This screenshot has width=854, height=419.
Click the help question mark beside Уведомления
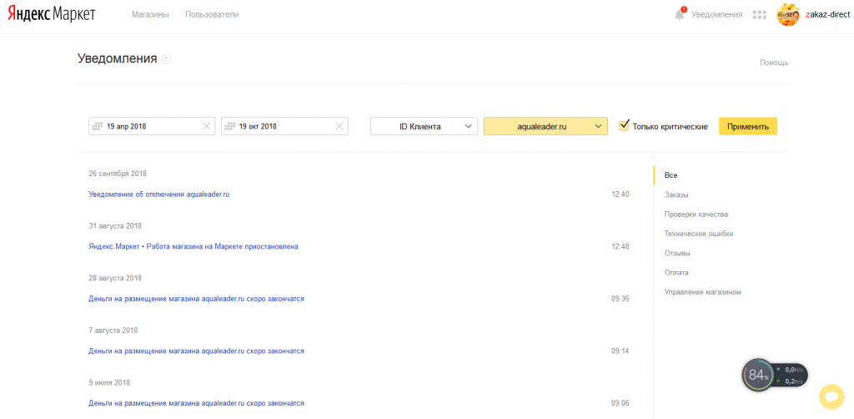coord(167,59)
